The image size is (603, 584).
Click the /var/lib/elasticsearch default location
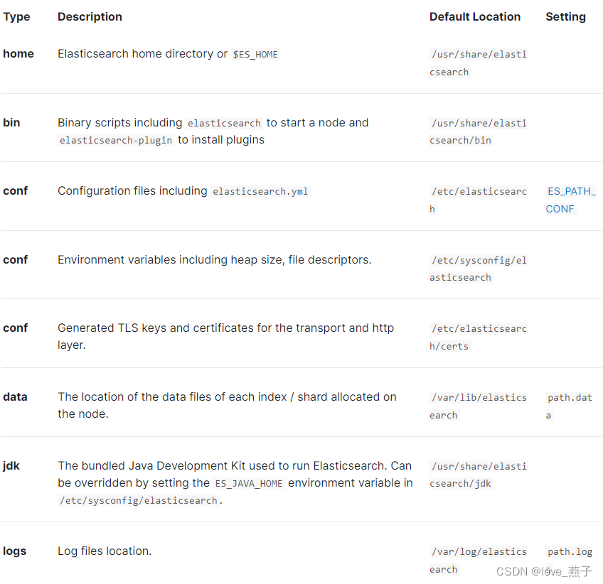(478, 406)
